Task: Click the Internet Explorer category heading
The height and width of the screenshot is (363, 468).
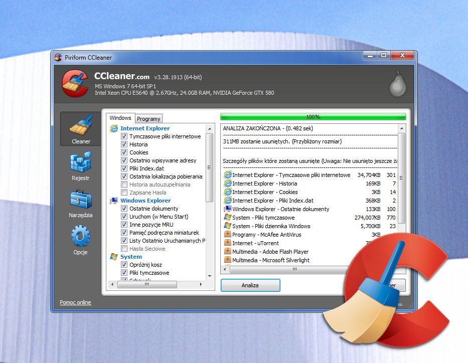Action: point(145,128)
